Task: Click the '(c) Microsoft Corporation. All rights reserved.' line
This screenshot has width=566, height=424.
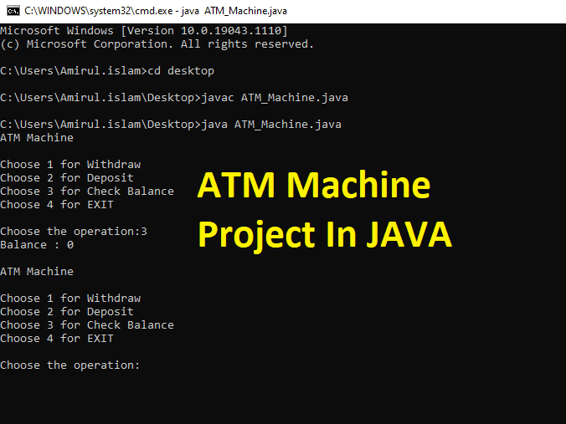Action: [x=157, y=44]
